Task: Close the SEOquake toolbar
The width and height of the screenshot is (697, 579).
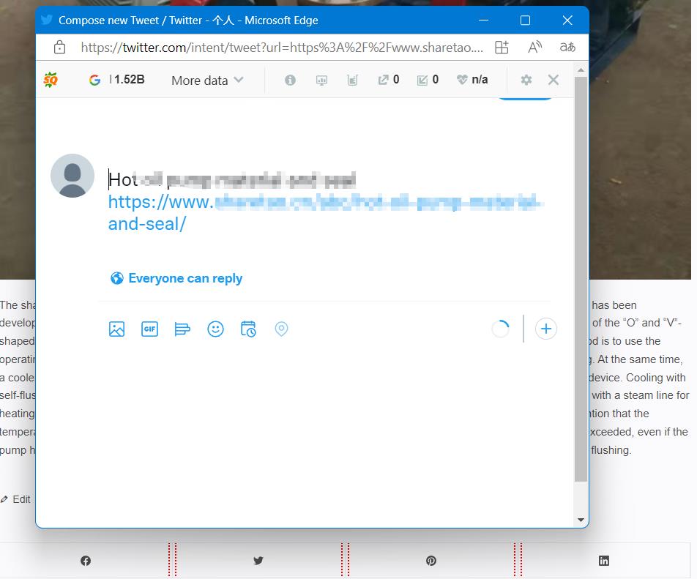Action: click(553, 80)
